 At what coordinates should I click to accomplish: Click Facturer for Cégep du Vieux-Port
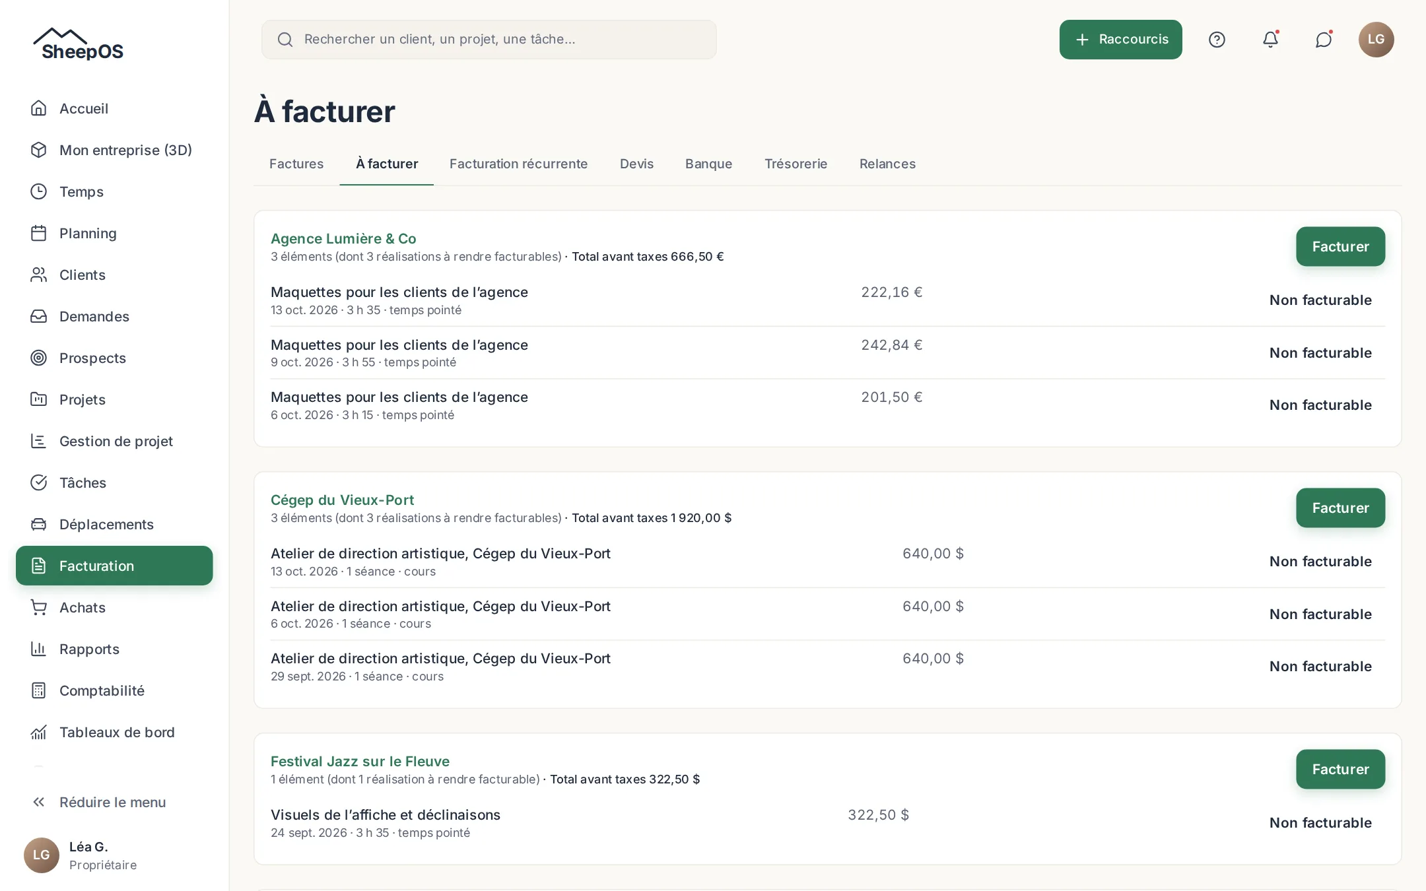tap(1340, 508)
